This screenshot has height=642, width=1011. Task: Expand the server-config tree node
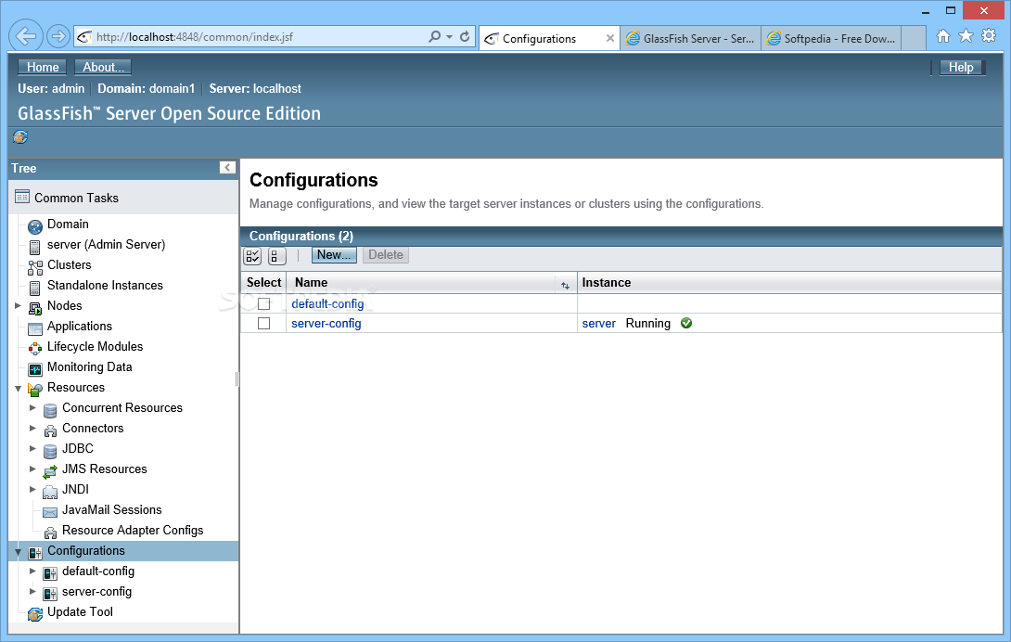coord(32,592)
